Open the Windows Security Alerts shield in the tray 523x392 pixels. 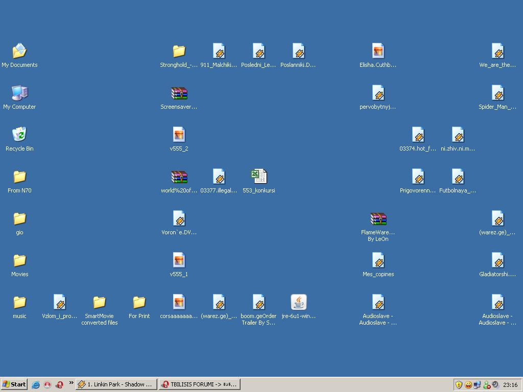(459, 384)
